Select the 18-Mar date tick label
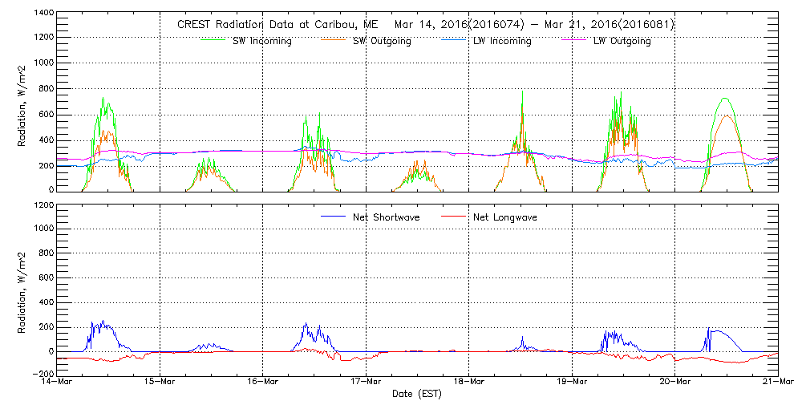Screen dimensions: 802x401 coord(469,383)
